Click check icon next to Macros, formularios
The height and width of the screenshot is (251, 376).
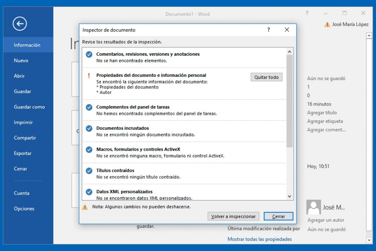point(89,150)
